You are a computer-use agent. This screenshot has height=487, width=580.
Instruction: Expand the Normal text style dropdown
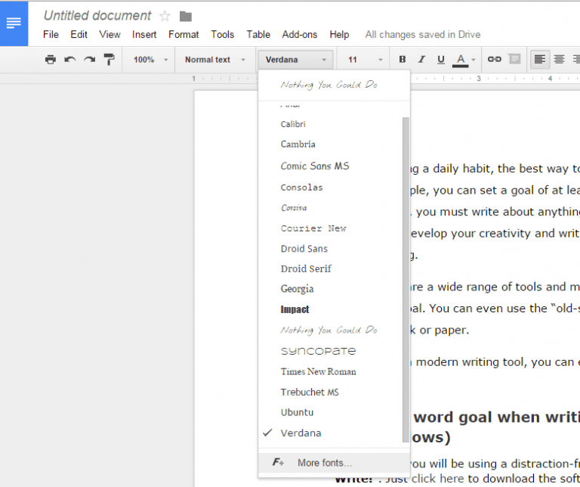(x=215, y=60)
